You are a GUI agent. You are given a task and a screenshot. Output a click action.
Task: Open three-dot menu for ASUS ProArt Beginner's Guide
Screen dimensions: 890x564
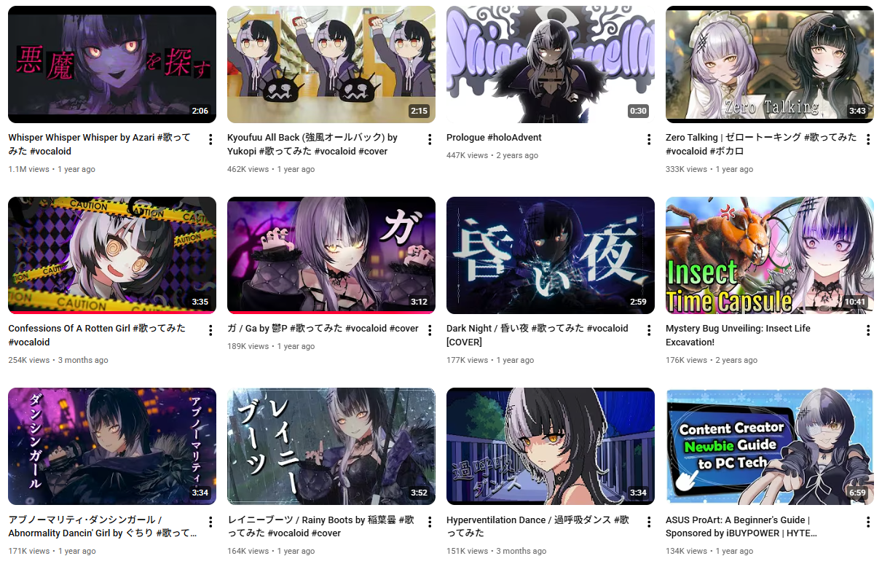pyautogui.click(x=868, y=522)
